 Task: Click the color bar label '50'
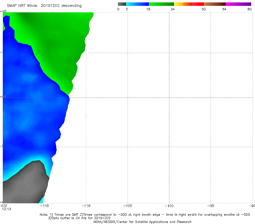pos(204,9)
